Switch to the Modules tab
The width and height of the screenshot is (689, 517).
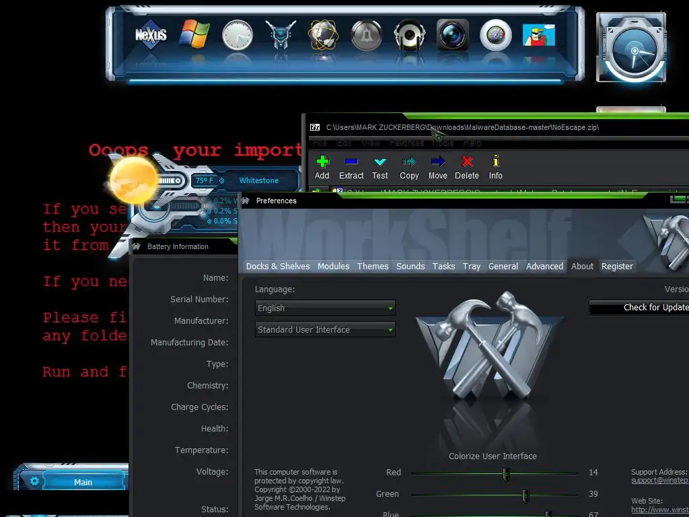pyautogui.click(x=334, y=266)
